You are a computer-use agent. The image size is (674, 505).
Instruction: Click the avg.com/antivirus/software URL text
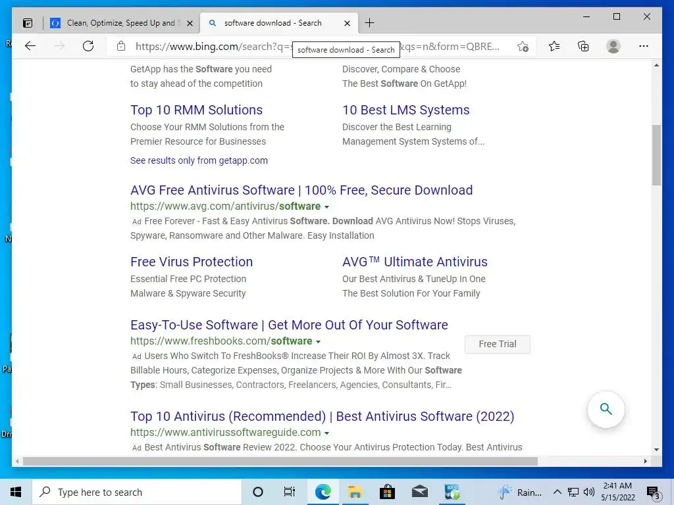click(225, 206)
